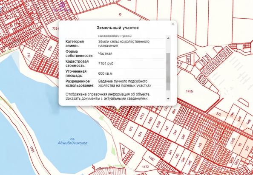253x175 pixels.
Task: Select map parcel 6465
Action: (150, 121)
